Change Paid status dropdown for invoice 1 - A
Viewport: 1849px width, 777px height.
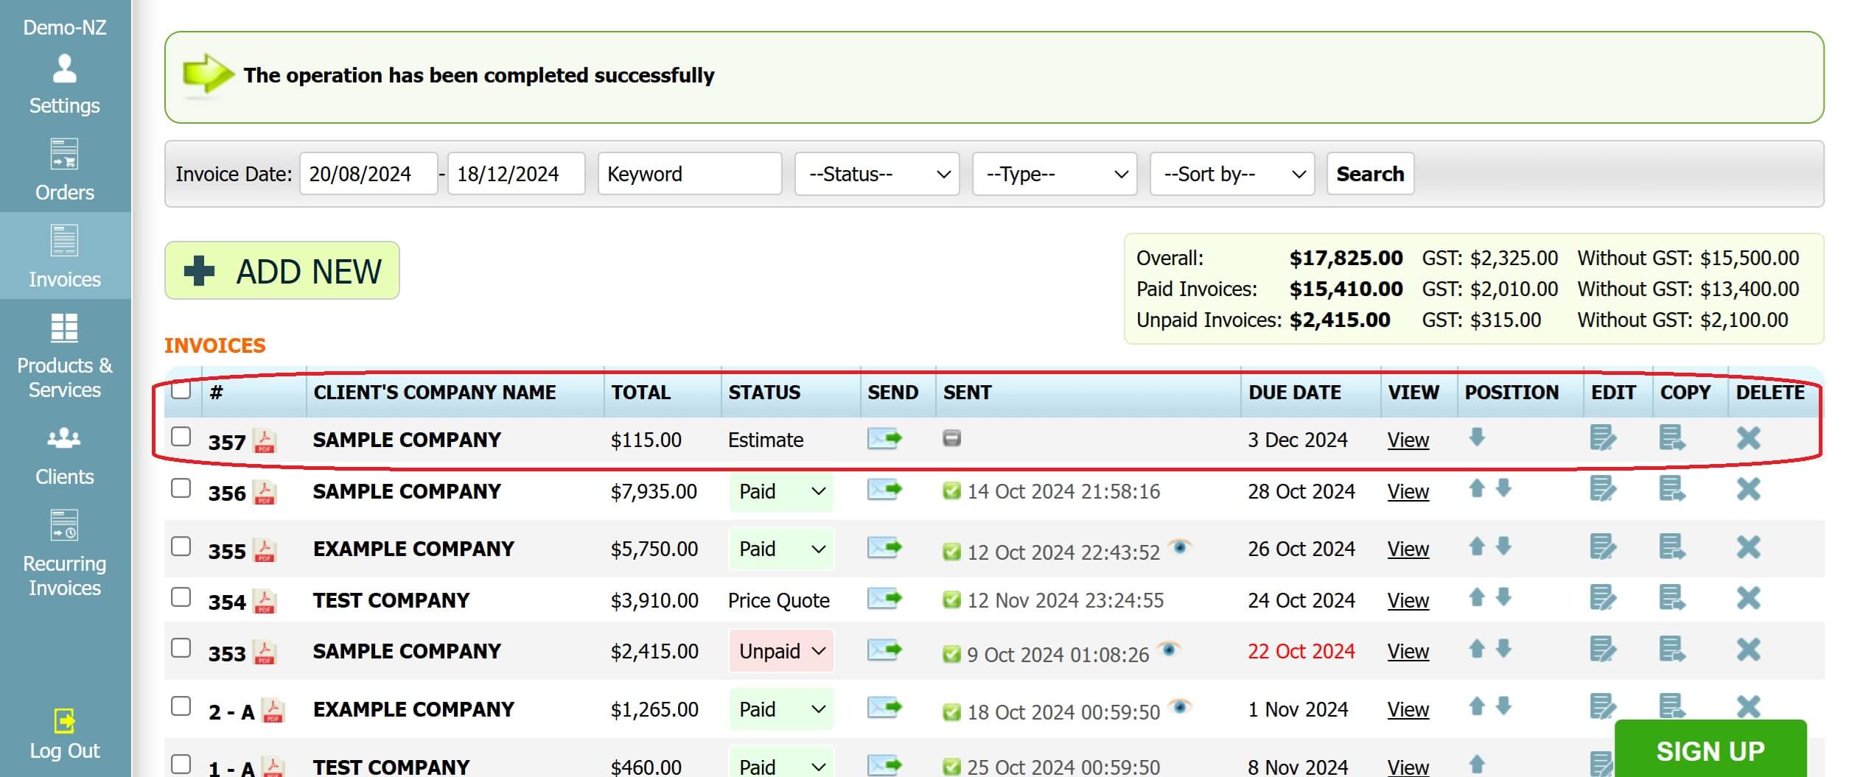(x=781, y=762)
